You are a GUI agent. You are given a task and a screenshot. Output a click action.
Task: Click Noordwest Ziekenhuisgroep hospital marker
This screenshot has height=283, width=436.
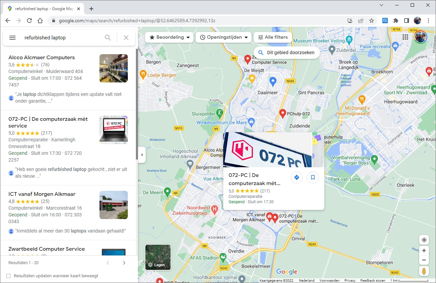coord(214,210)
